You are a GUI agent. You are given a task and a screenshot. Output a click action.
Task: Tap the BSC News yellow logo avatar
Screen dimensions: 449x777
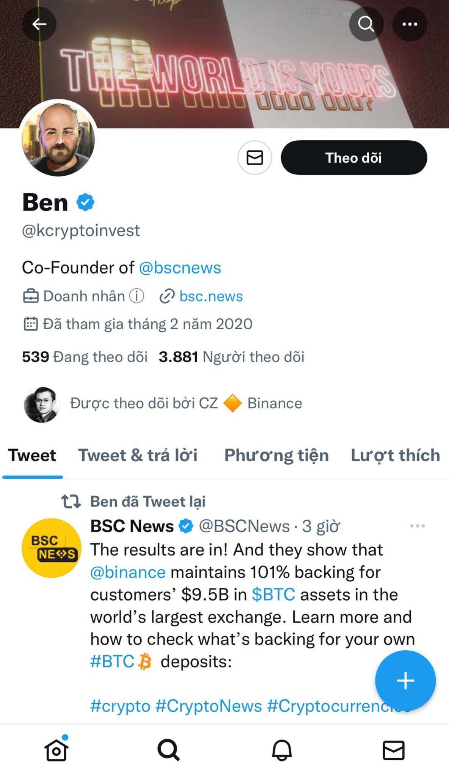pos(51,548)
